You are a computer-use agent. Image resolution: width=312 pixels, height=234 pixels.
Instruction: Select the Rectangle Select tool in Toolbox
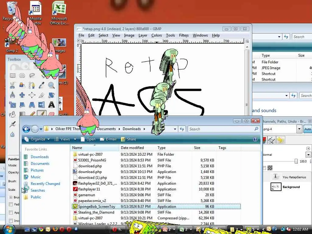[x=12, y=76]
